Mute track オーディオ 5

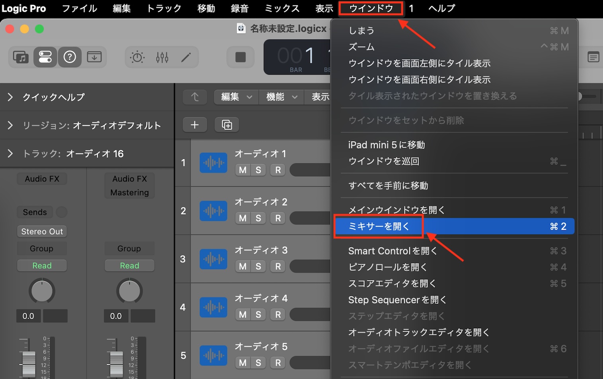click(243, 363)
